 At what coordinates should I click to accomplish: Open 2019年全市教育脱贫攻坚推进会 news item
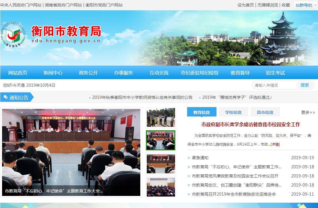pos(234,194)
